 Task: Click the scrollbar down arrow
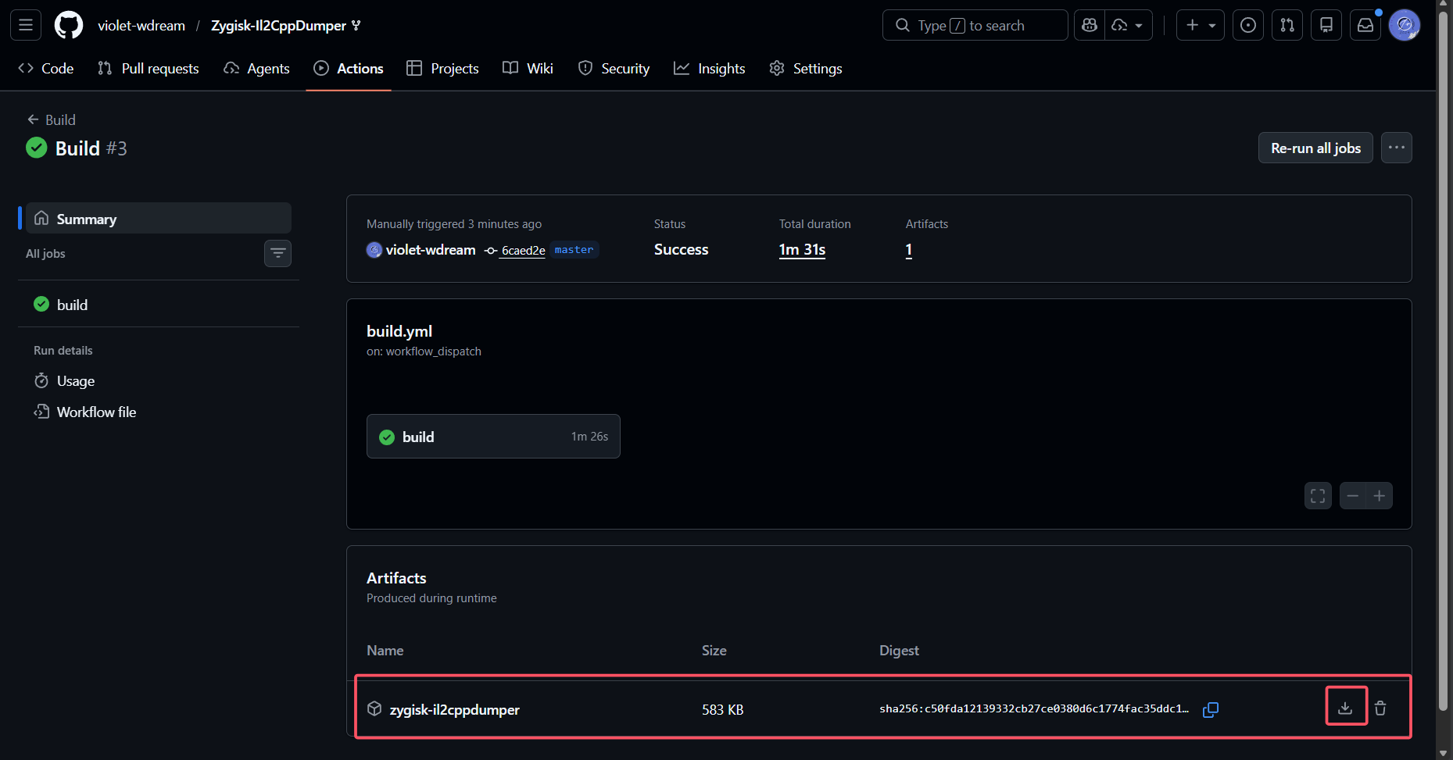point(1444,753)
